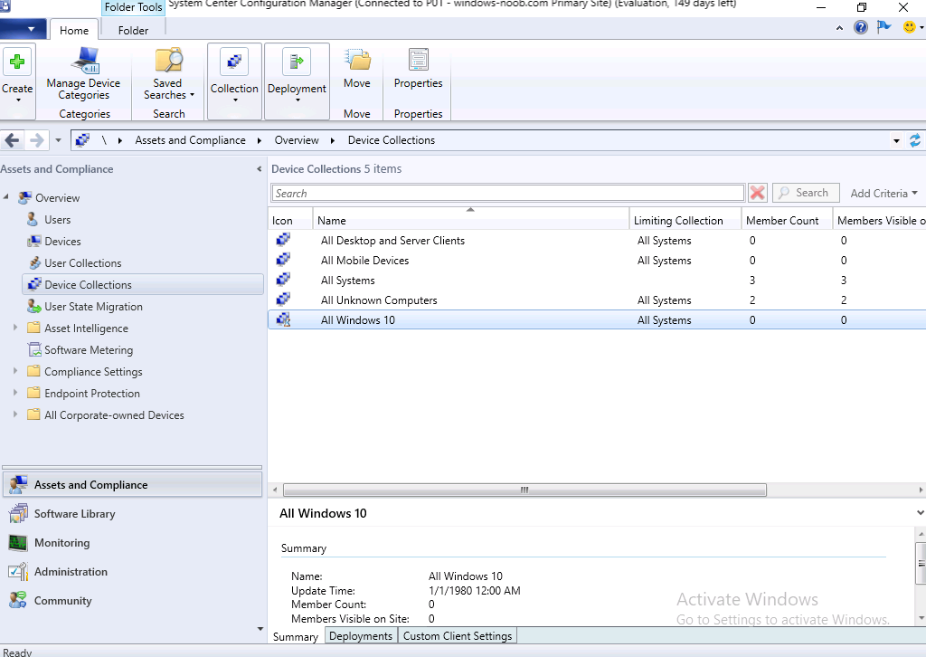Expand Endpoint Protection folder
This screenshot has height=657, width=926.
click(15, 393)
